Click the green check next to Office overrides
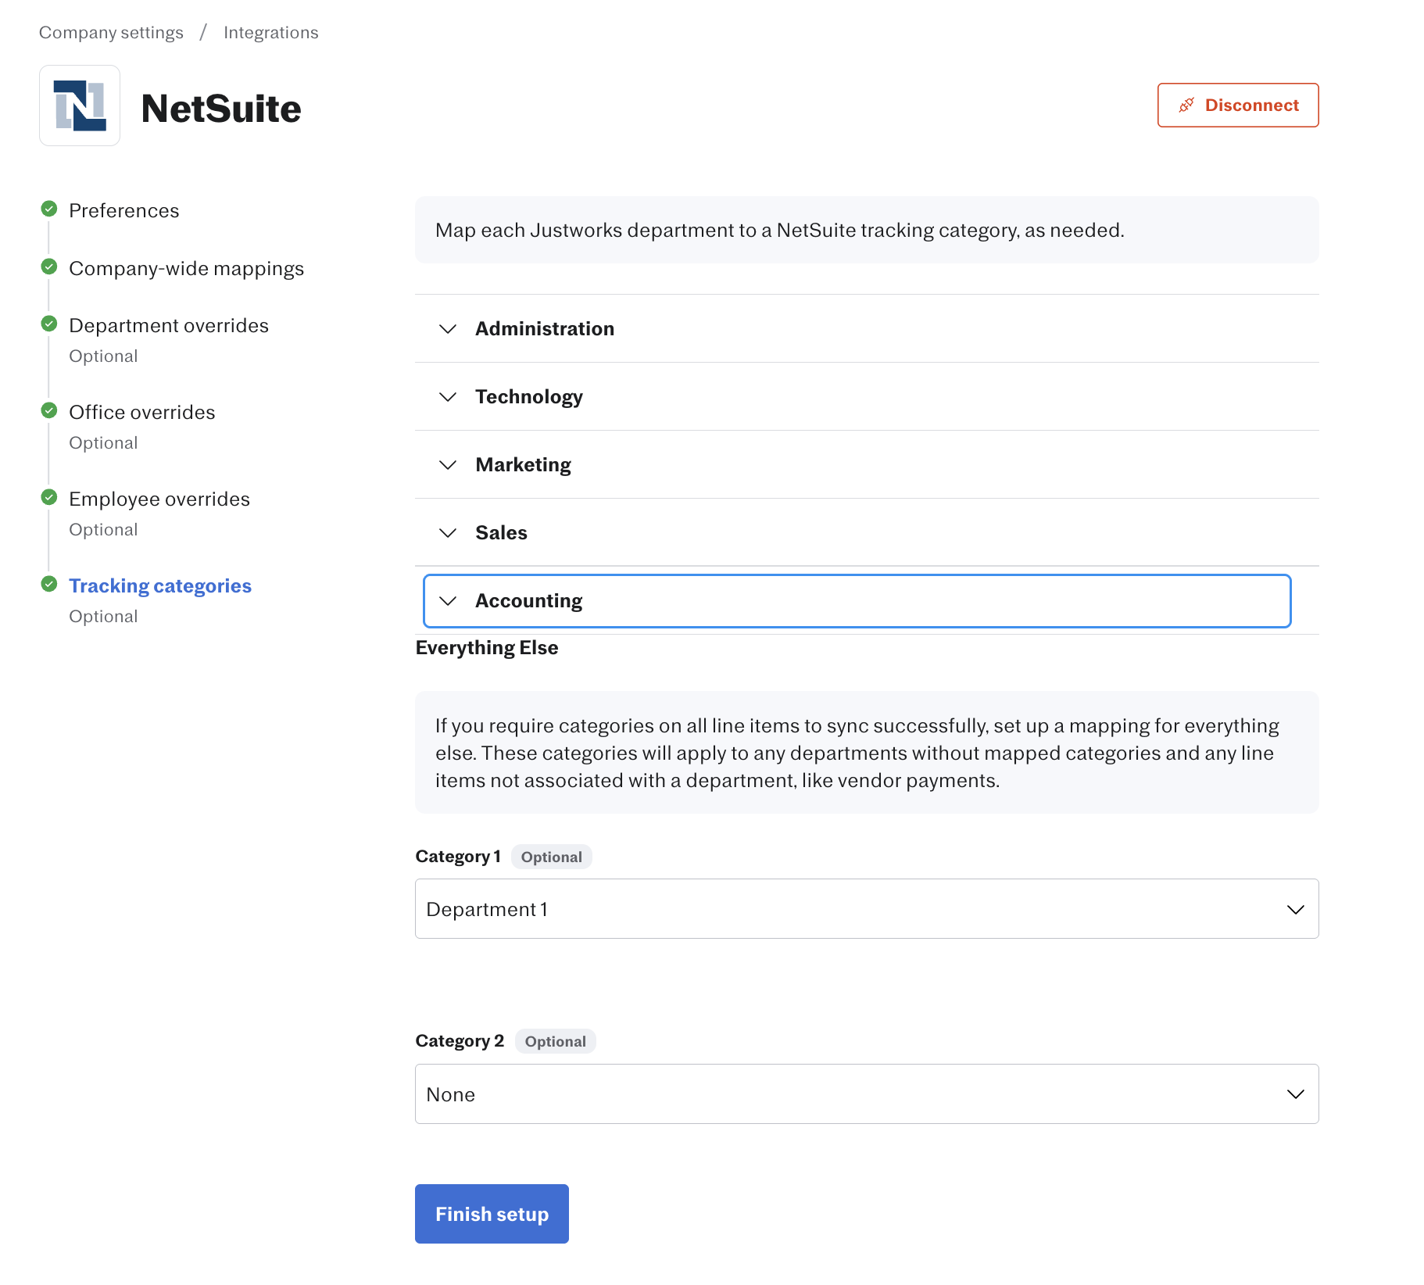 coord(49,410)
